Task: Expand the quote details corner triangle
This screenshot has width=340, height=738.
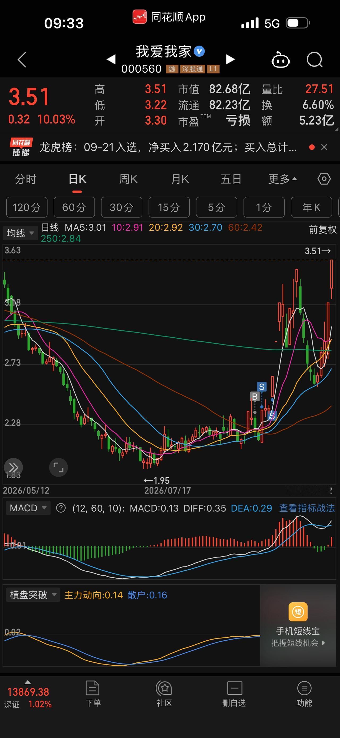Action: point(336,129)
